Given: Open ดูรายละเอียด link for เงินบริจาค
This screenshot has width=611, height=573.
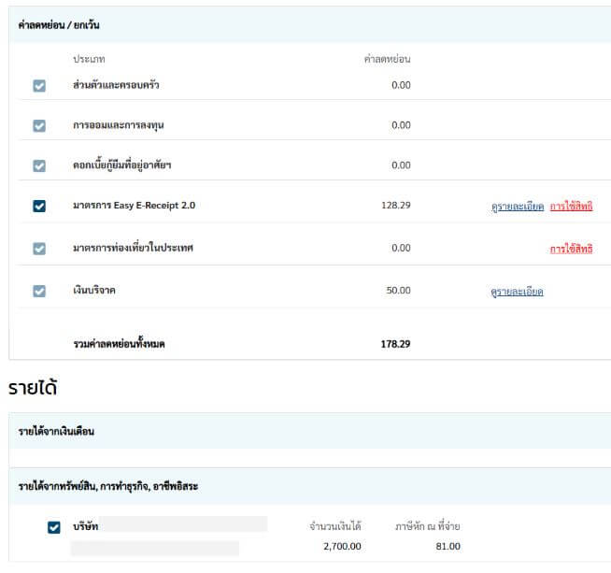Looking at the screenshot, I should coord(517,292).
